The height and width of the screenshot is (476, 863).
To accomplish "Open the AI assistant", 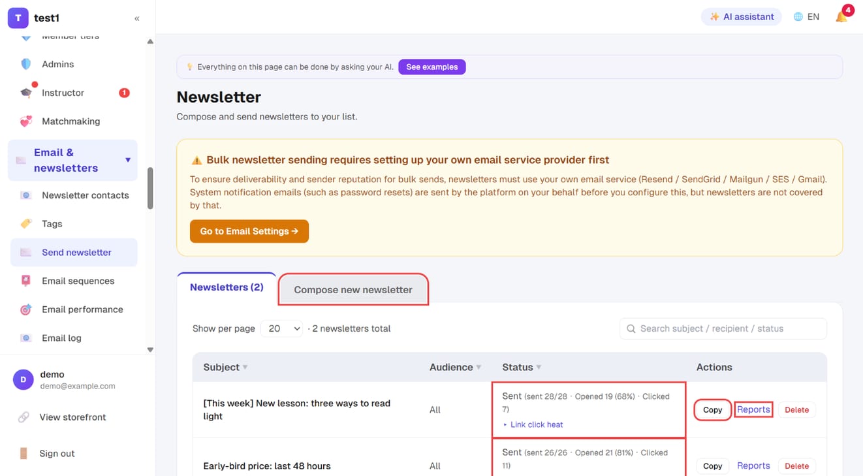I will pos(742,17).
